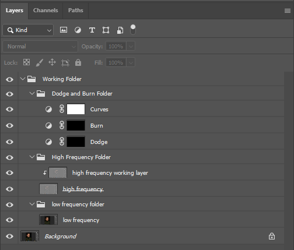Image resolution: width=294 pixels, height=250 pixels.
Task: Click the Working Folder group icon
Action: tap(32, 79)
